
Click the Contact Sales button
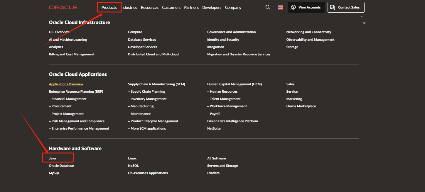click(x=346, y=7)
